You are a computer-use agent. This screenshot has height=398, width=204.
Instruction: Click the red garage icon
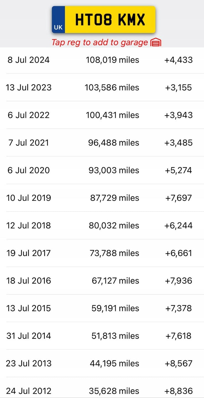pos(156,43)
